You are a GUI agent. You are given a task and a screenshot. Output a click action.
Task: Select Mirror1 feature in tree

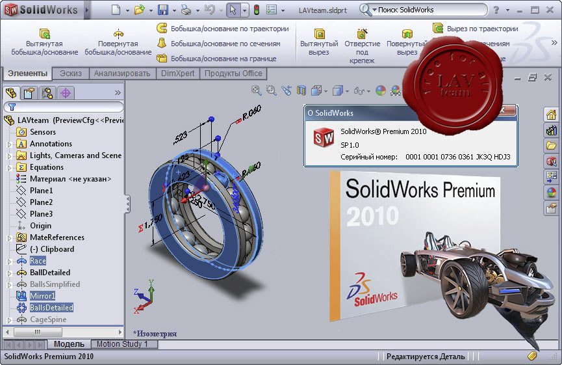42,296
